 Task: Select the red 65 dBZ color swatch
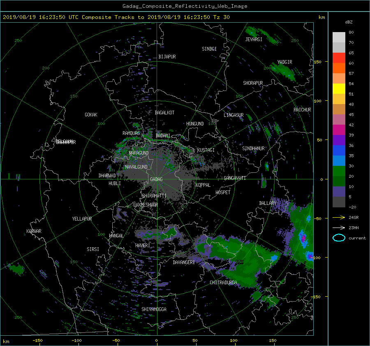click(339, 58)
